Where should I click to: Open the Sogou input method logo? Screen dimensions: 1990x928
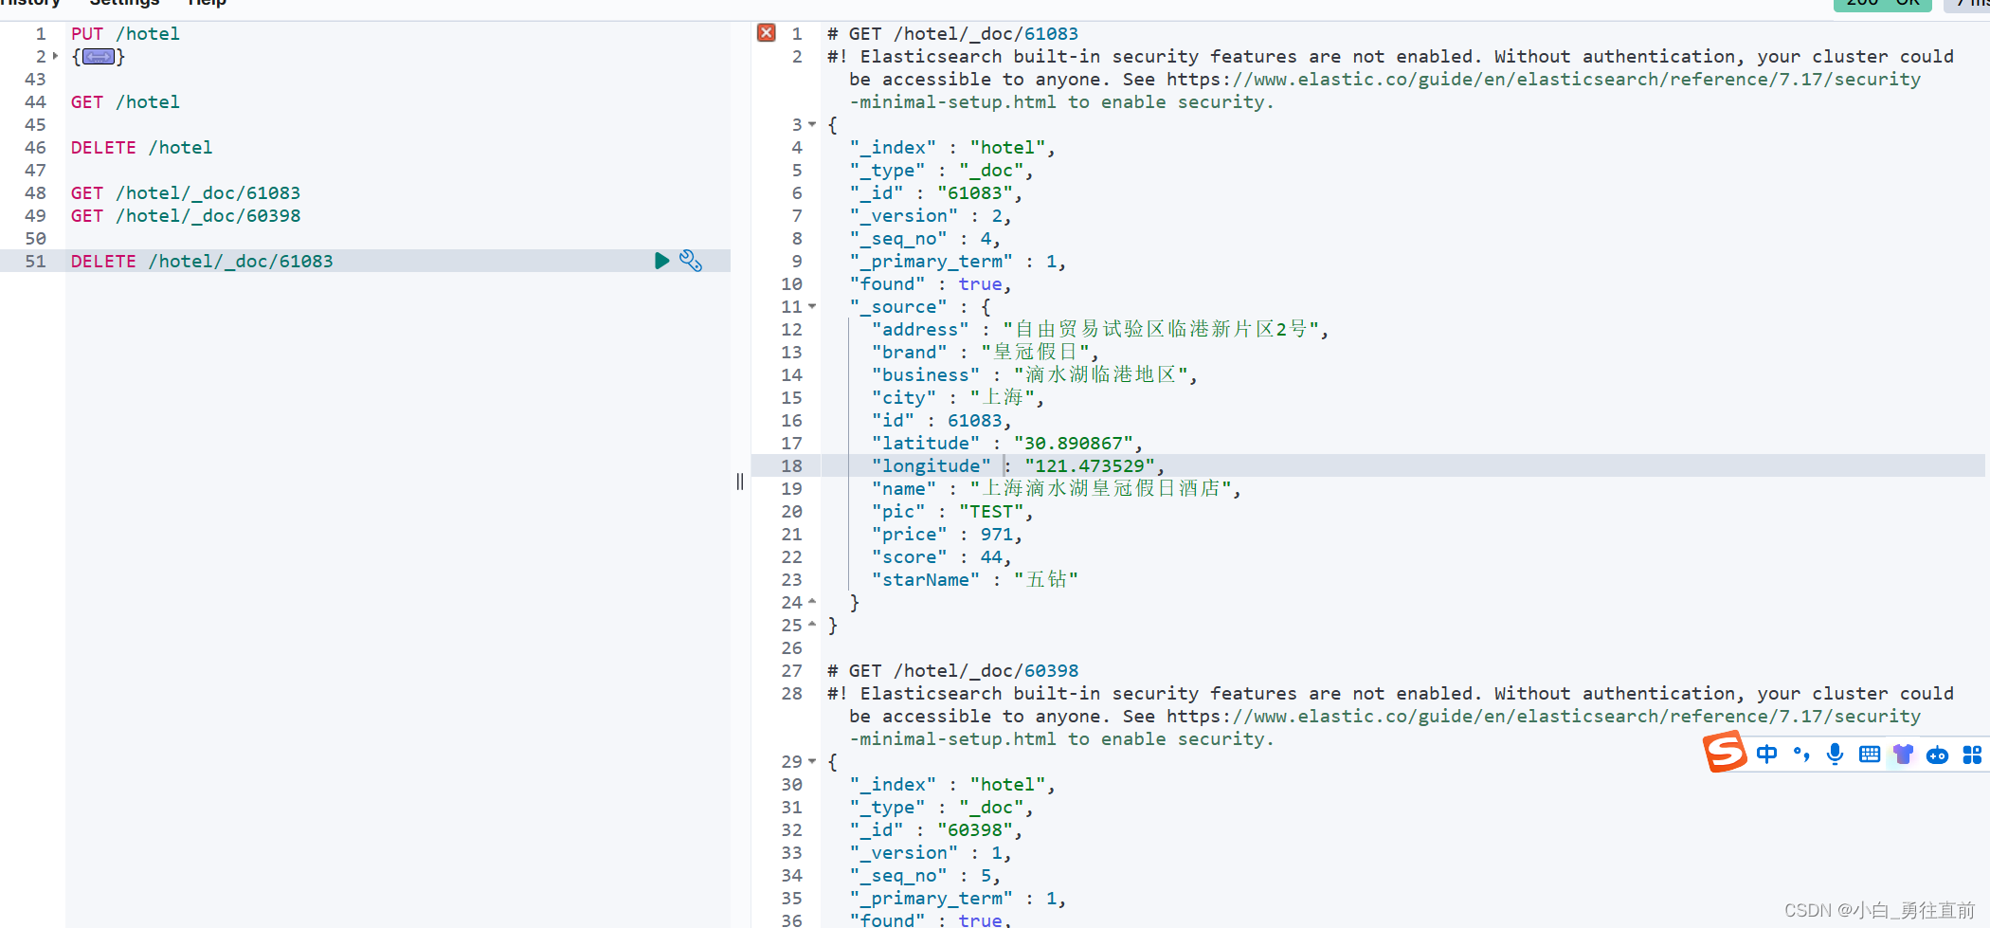point(1725,753)
